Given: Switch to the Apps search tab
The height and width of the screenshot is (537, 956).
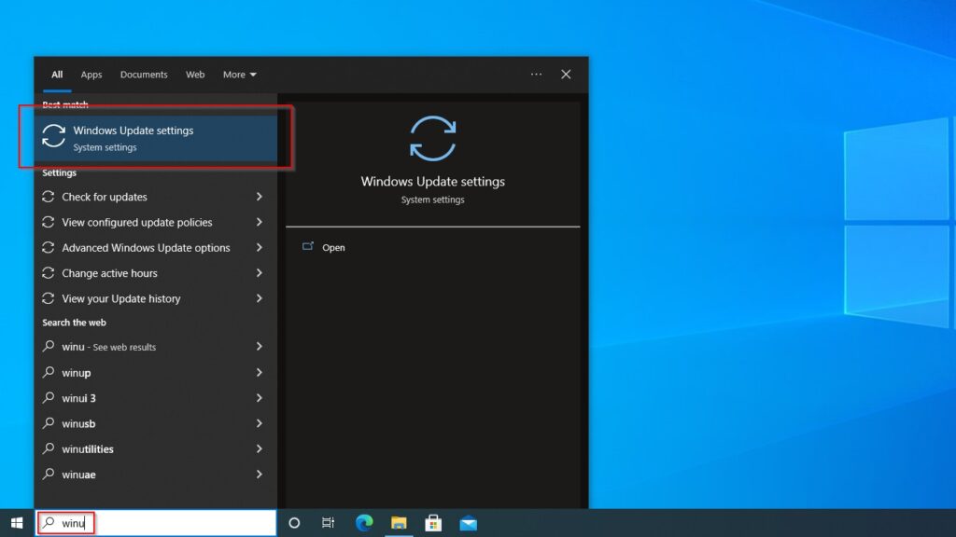Looking at the screenshot, I should 91,75.
